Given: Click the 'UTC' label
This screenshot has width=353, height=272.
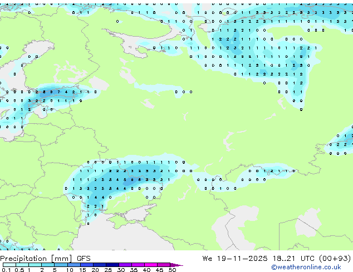Looking at the screenshot, I should point(307,259).
